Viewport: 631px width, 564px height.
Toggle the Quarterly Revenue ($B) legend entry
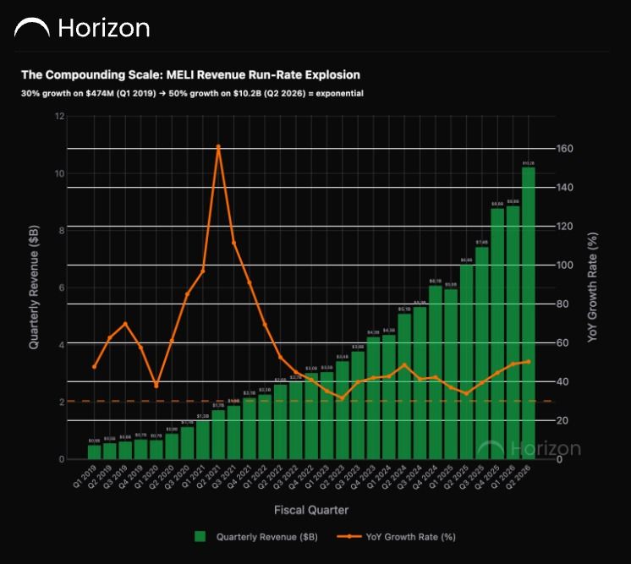(256, 537)
